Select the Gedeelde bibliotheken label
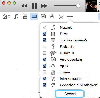The width and height of the screenshot is (100, 98). point(78,85)
